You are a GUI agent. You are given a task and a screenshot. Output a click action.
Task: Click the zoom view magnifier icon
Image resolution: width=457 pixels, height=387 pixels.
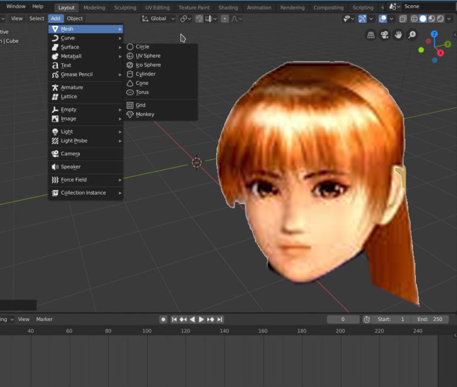[x=412, y=35]
